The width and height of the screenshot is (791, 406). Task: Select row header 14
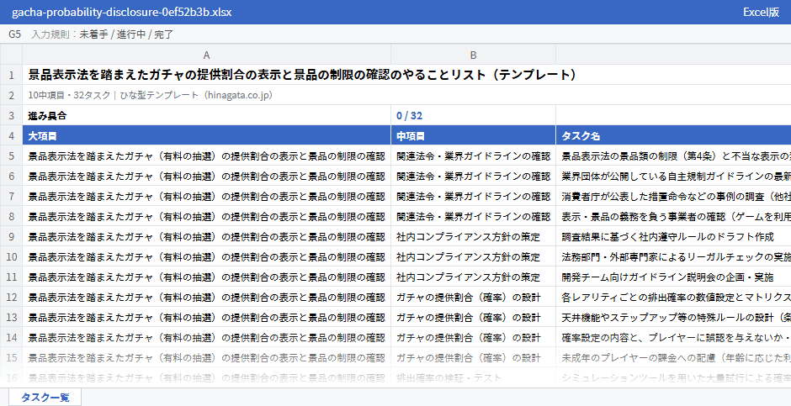(x=11, y=338)
